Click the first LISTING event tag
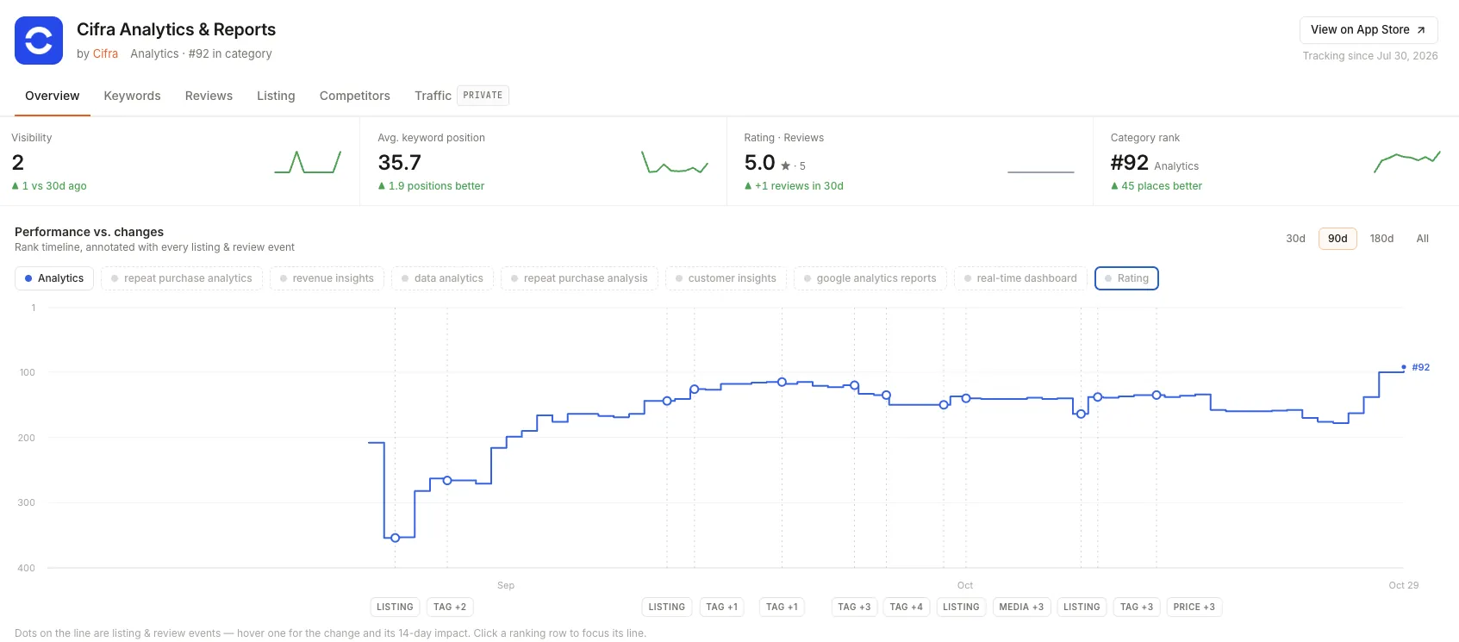1459x642 pixels. [x=395, y=607]
